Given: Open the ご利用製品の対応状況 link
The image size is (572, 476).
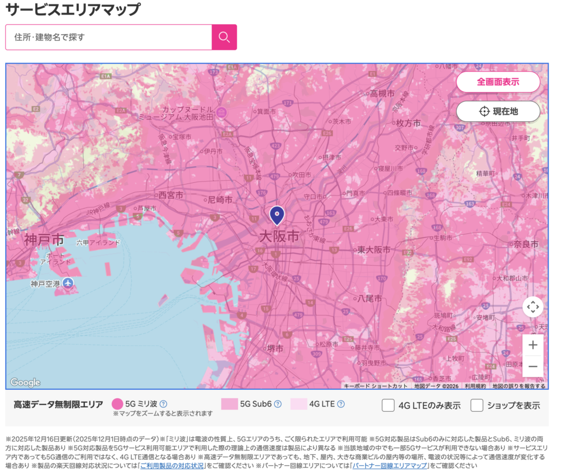Looking at the screenshot, I should click(172, 465).
